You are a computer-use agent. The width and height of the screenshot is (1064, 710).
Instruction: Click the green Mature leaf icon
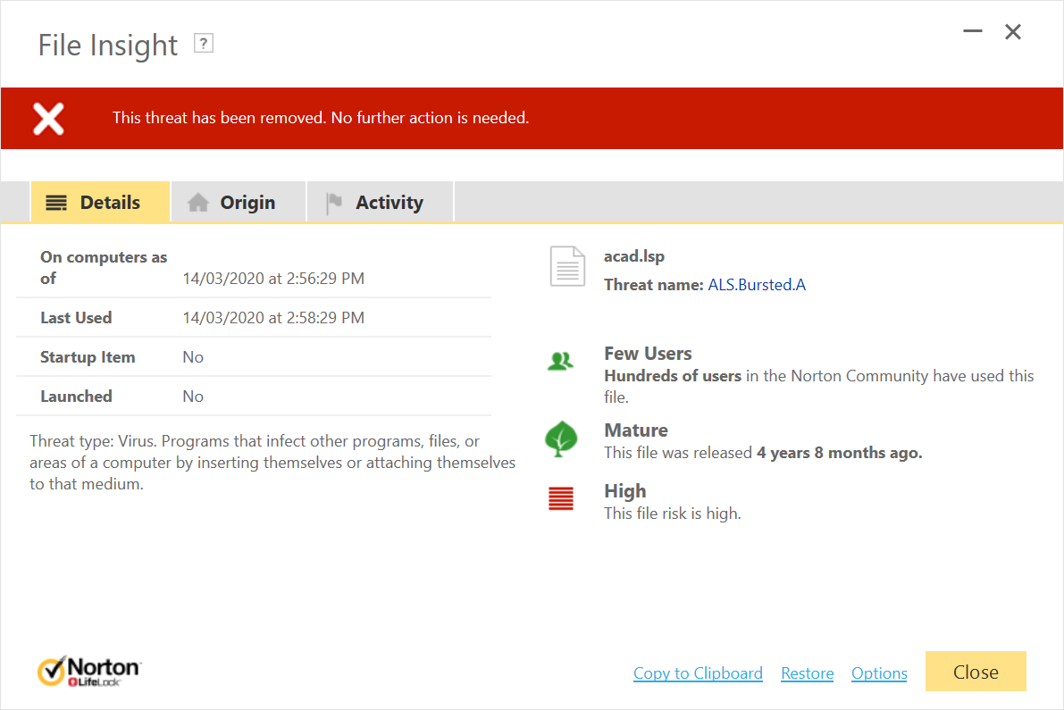point(561,439)
